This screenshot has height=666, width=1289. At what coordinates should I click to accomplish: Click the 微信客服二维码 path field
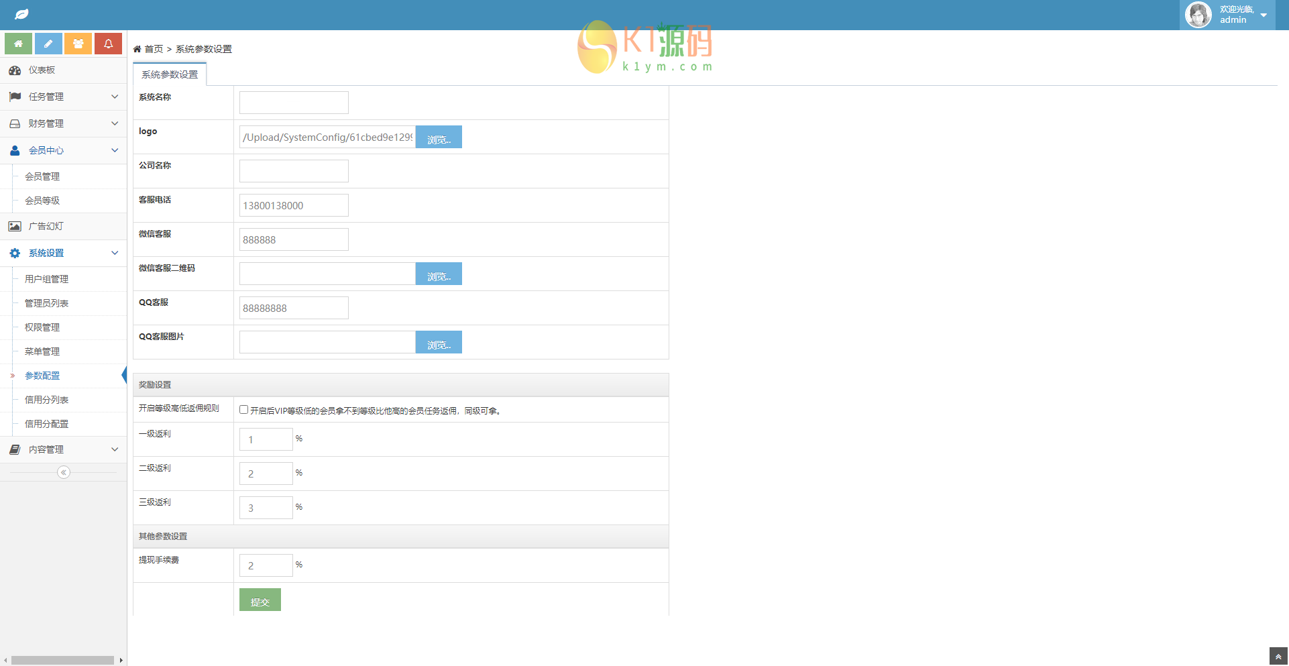pyautogui.click(x=327, y=274)
